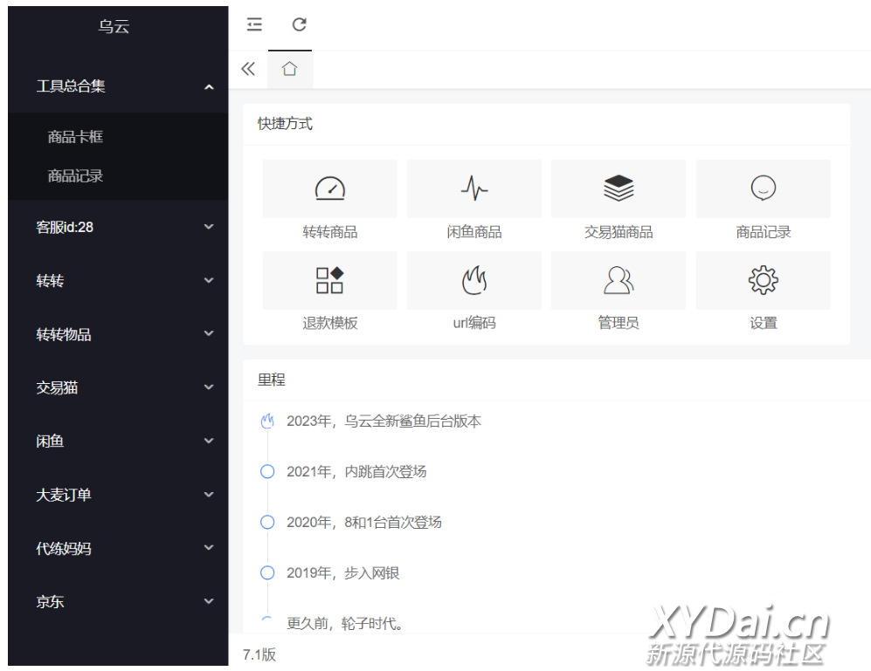Select 商品记录 in the sidebar submenu
Viewport: 871px width, 671px height.
coord(76,176)
